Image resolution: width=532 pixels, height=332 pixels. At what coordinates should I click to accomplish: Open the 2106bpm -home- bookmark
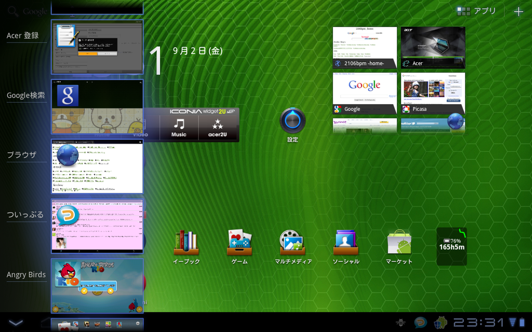click(x=365, y=47)
